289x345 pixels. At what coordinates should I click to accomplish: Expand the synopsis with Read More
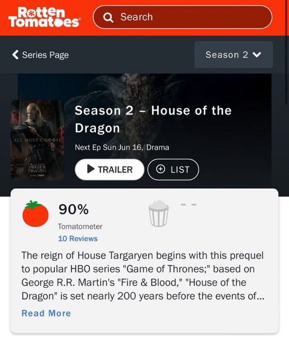[x=46, y=313]
